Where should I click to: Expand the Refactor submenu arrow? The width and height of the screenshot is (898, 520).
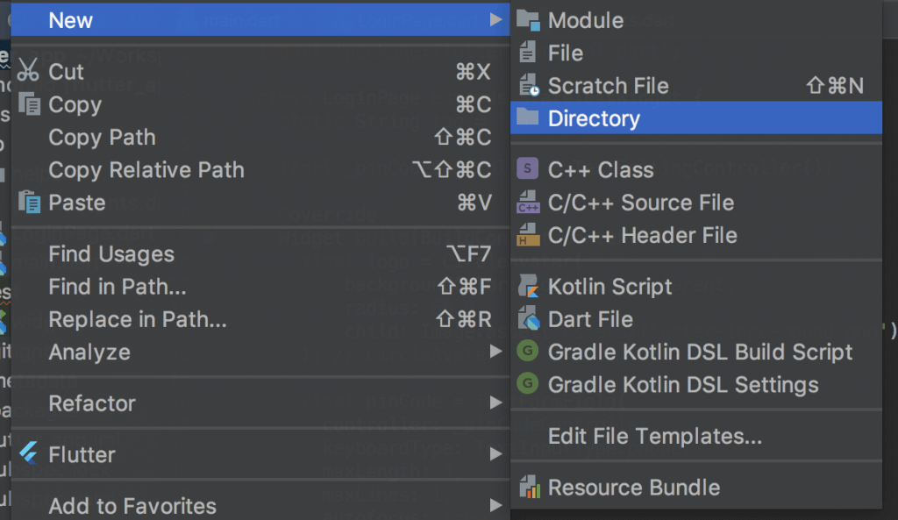pyautogui.click(x=497, y=403)
